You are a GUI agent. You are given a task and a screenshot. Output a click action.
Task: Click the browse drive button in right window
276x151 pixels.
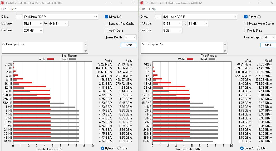(158, 17)
